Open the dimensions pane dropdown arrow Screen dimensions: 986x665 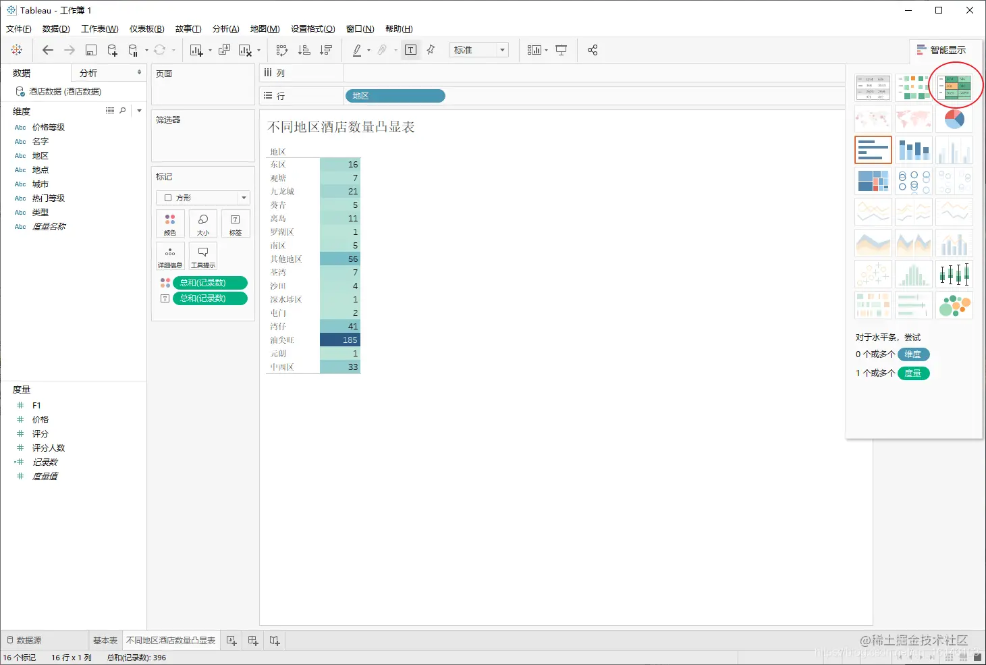139,111
